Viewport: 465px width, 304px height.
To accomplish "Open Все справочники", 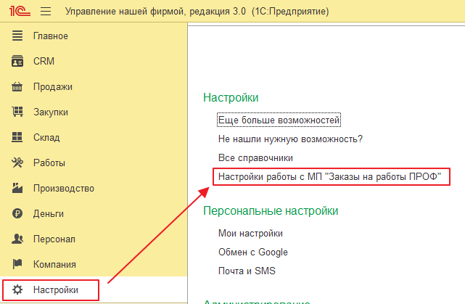I will (x=255, y=157).
